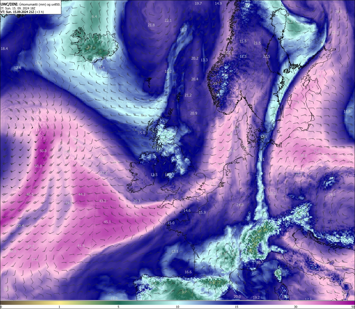The image size is (355, 309).
Task: Click the 18.2 map value
Action: (x=299, y=173)
